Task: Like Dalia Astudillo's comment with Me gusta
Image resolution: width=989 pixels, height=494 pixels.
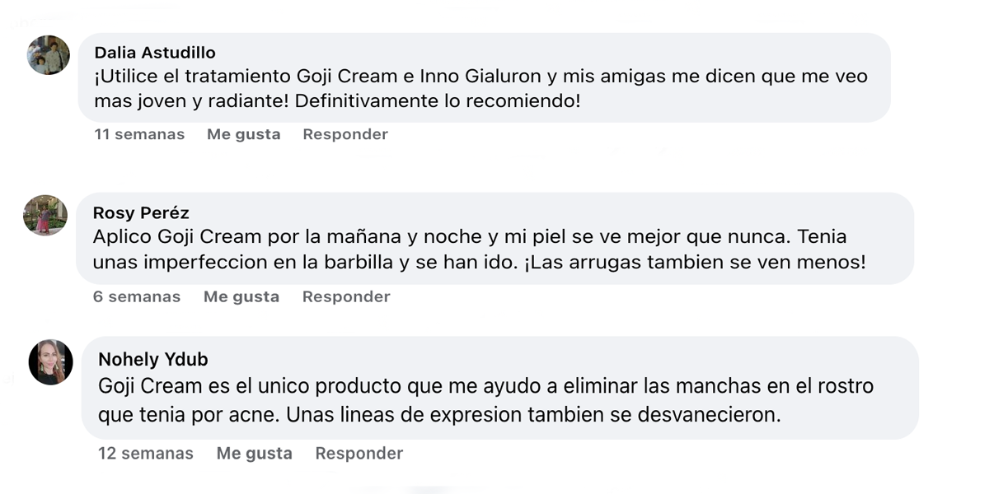Action: click(243, 134)
